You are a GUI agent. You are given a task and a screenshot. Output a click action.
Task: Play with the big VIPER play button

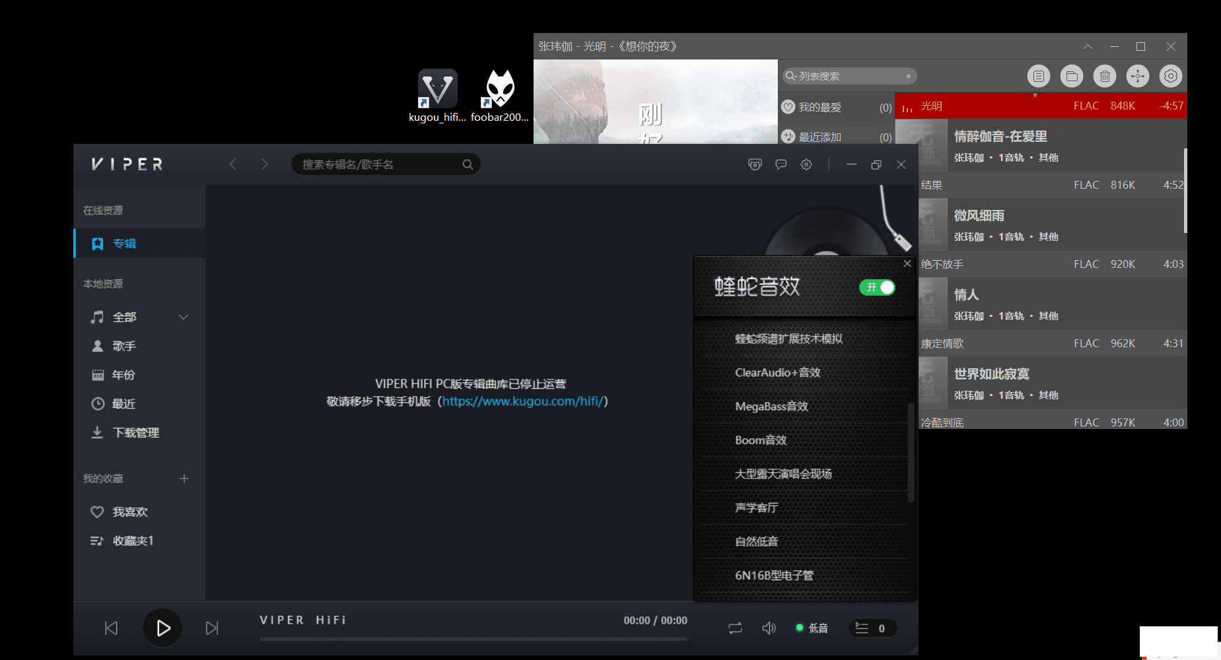pyautogui.click(x=162, y=628)
